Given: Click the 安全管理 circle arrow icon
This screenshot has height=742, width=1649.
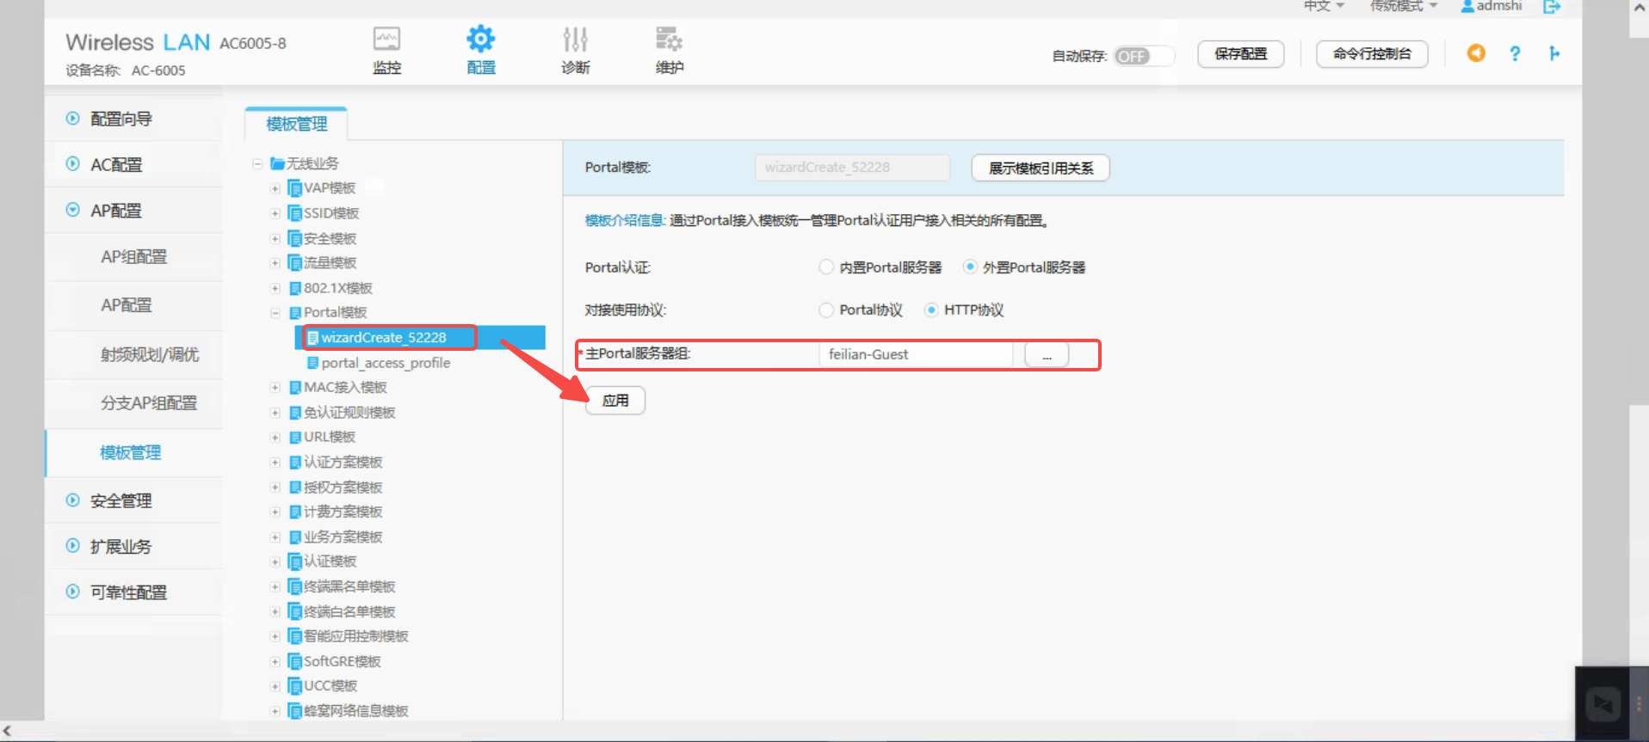Looking at the screenshot, I should [x=73, y=500].
